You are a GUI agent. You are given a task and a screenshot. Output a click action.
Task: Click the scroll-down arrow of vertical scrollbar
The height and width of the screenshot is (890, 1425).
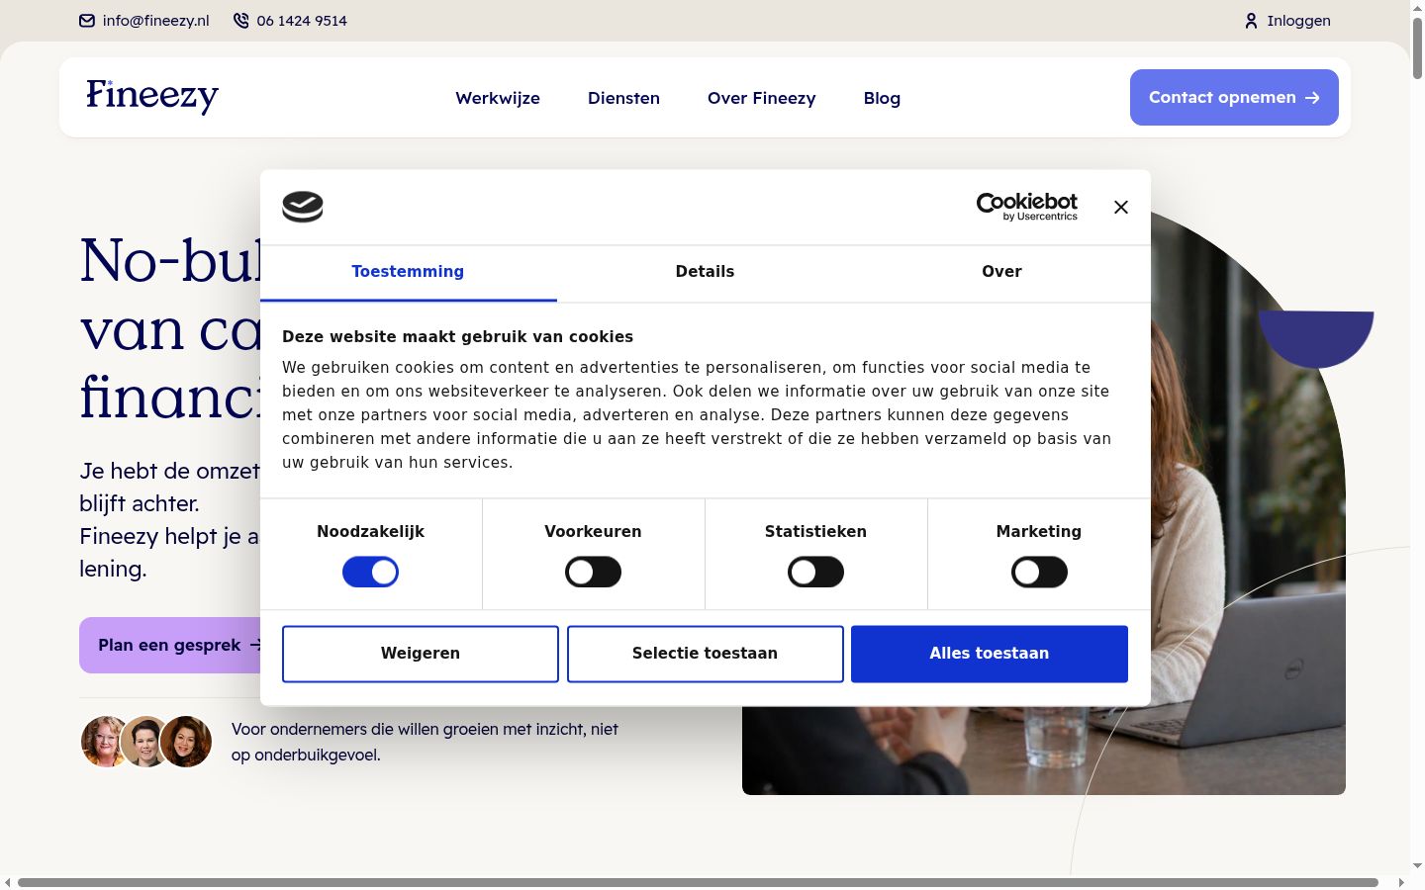click(1417, 866)
